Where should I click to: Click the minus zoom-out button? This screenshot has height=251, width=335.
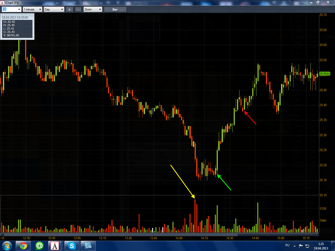pyautogui.click(x=78, y=9)
